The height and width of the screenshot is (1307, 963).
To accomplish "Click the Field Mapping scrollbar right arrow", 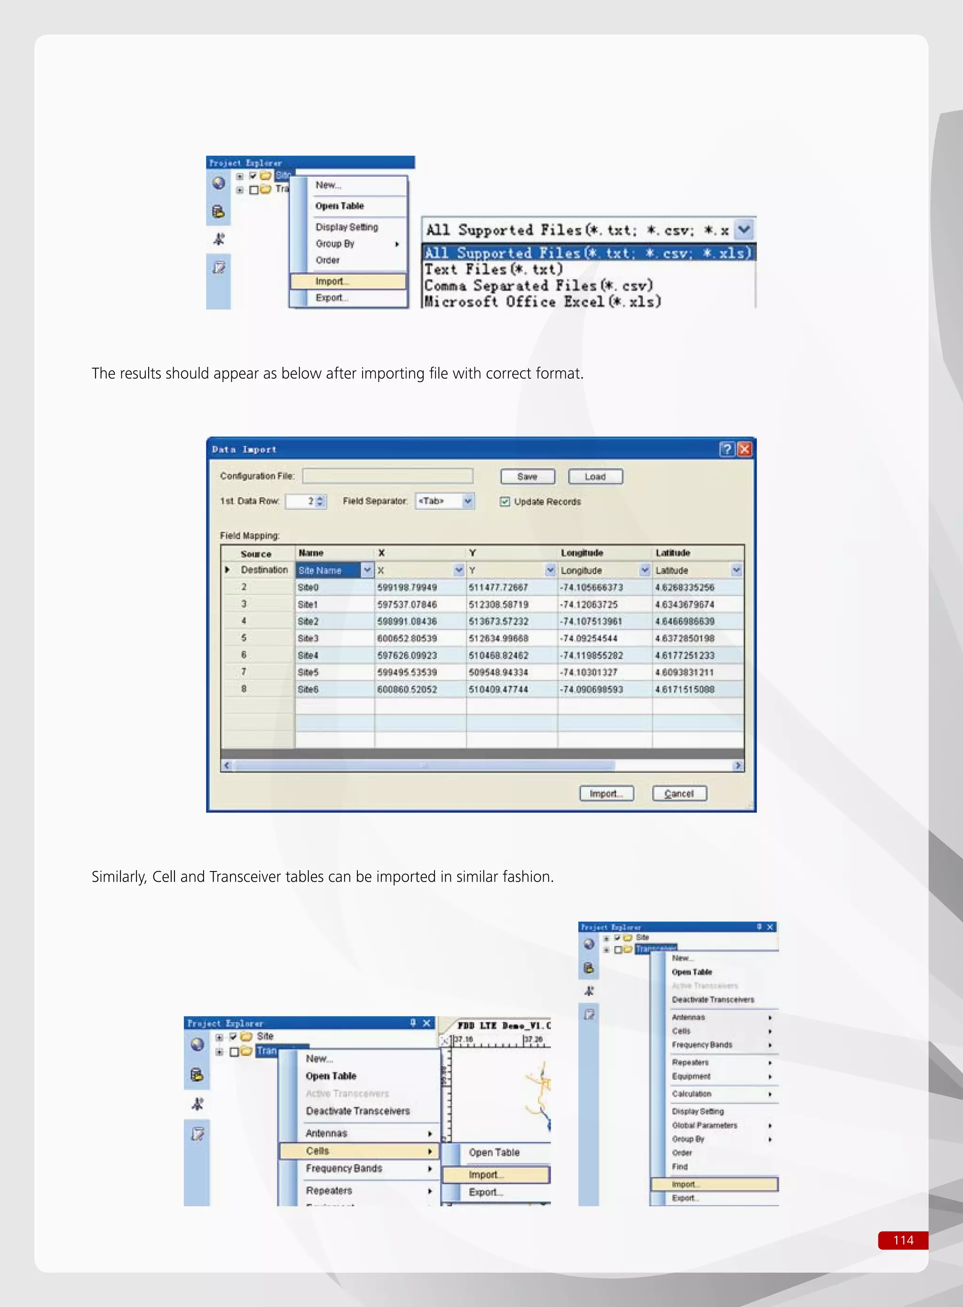I will [738, 765].
